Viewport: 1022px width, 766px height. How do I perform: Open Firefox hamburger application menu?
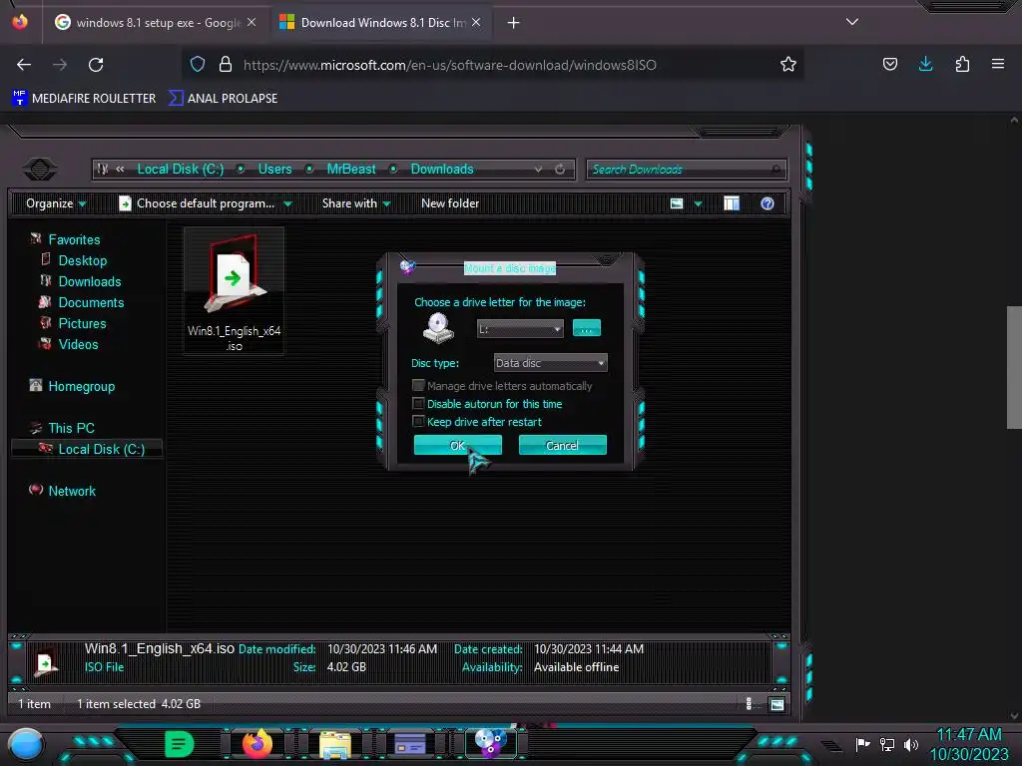(998, 64)
